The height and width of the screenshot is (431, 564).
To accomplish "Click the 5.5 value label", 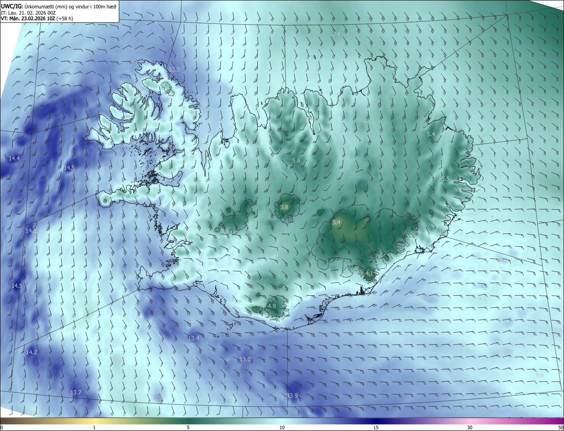I will pyautogui.click(x=445, y=179).
